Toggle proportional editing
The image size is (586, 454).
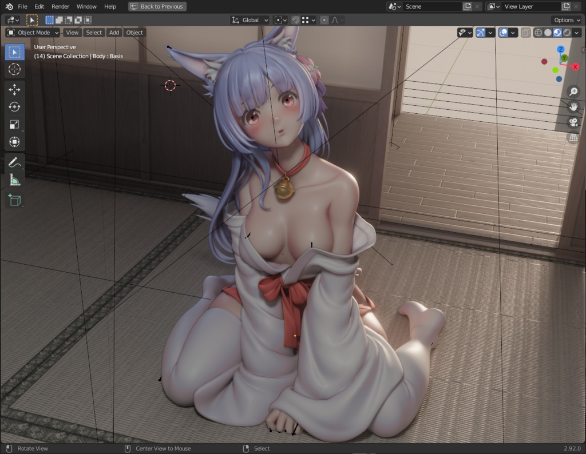click(324, 19)
